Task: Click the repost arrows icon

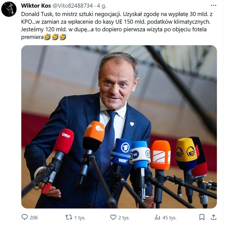Action: [x=69, y=217]
